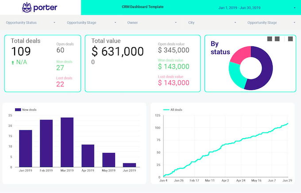Click the green up arrow beside N/A
Viewport: 301px width, 193px height.
13,62
